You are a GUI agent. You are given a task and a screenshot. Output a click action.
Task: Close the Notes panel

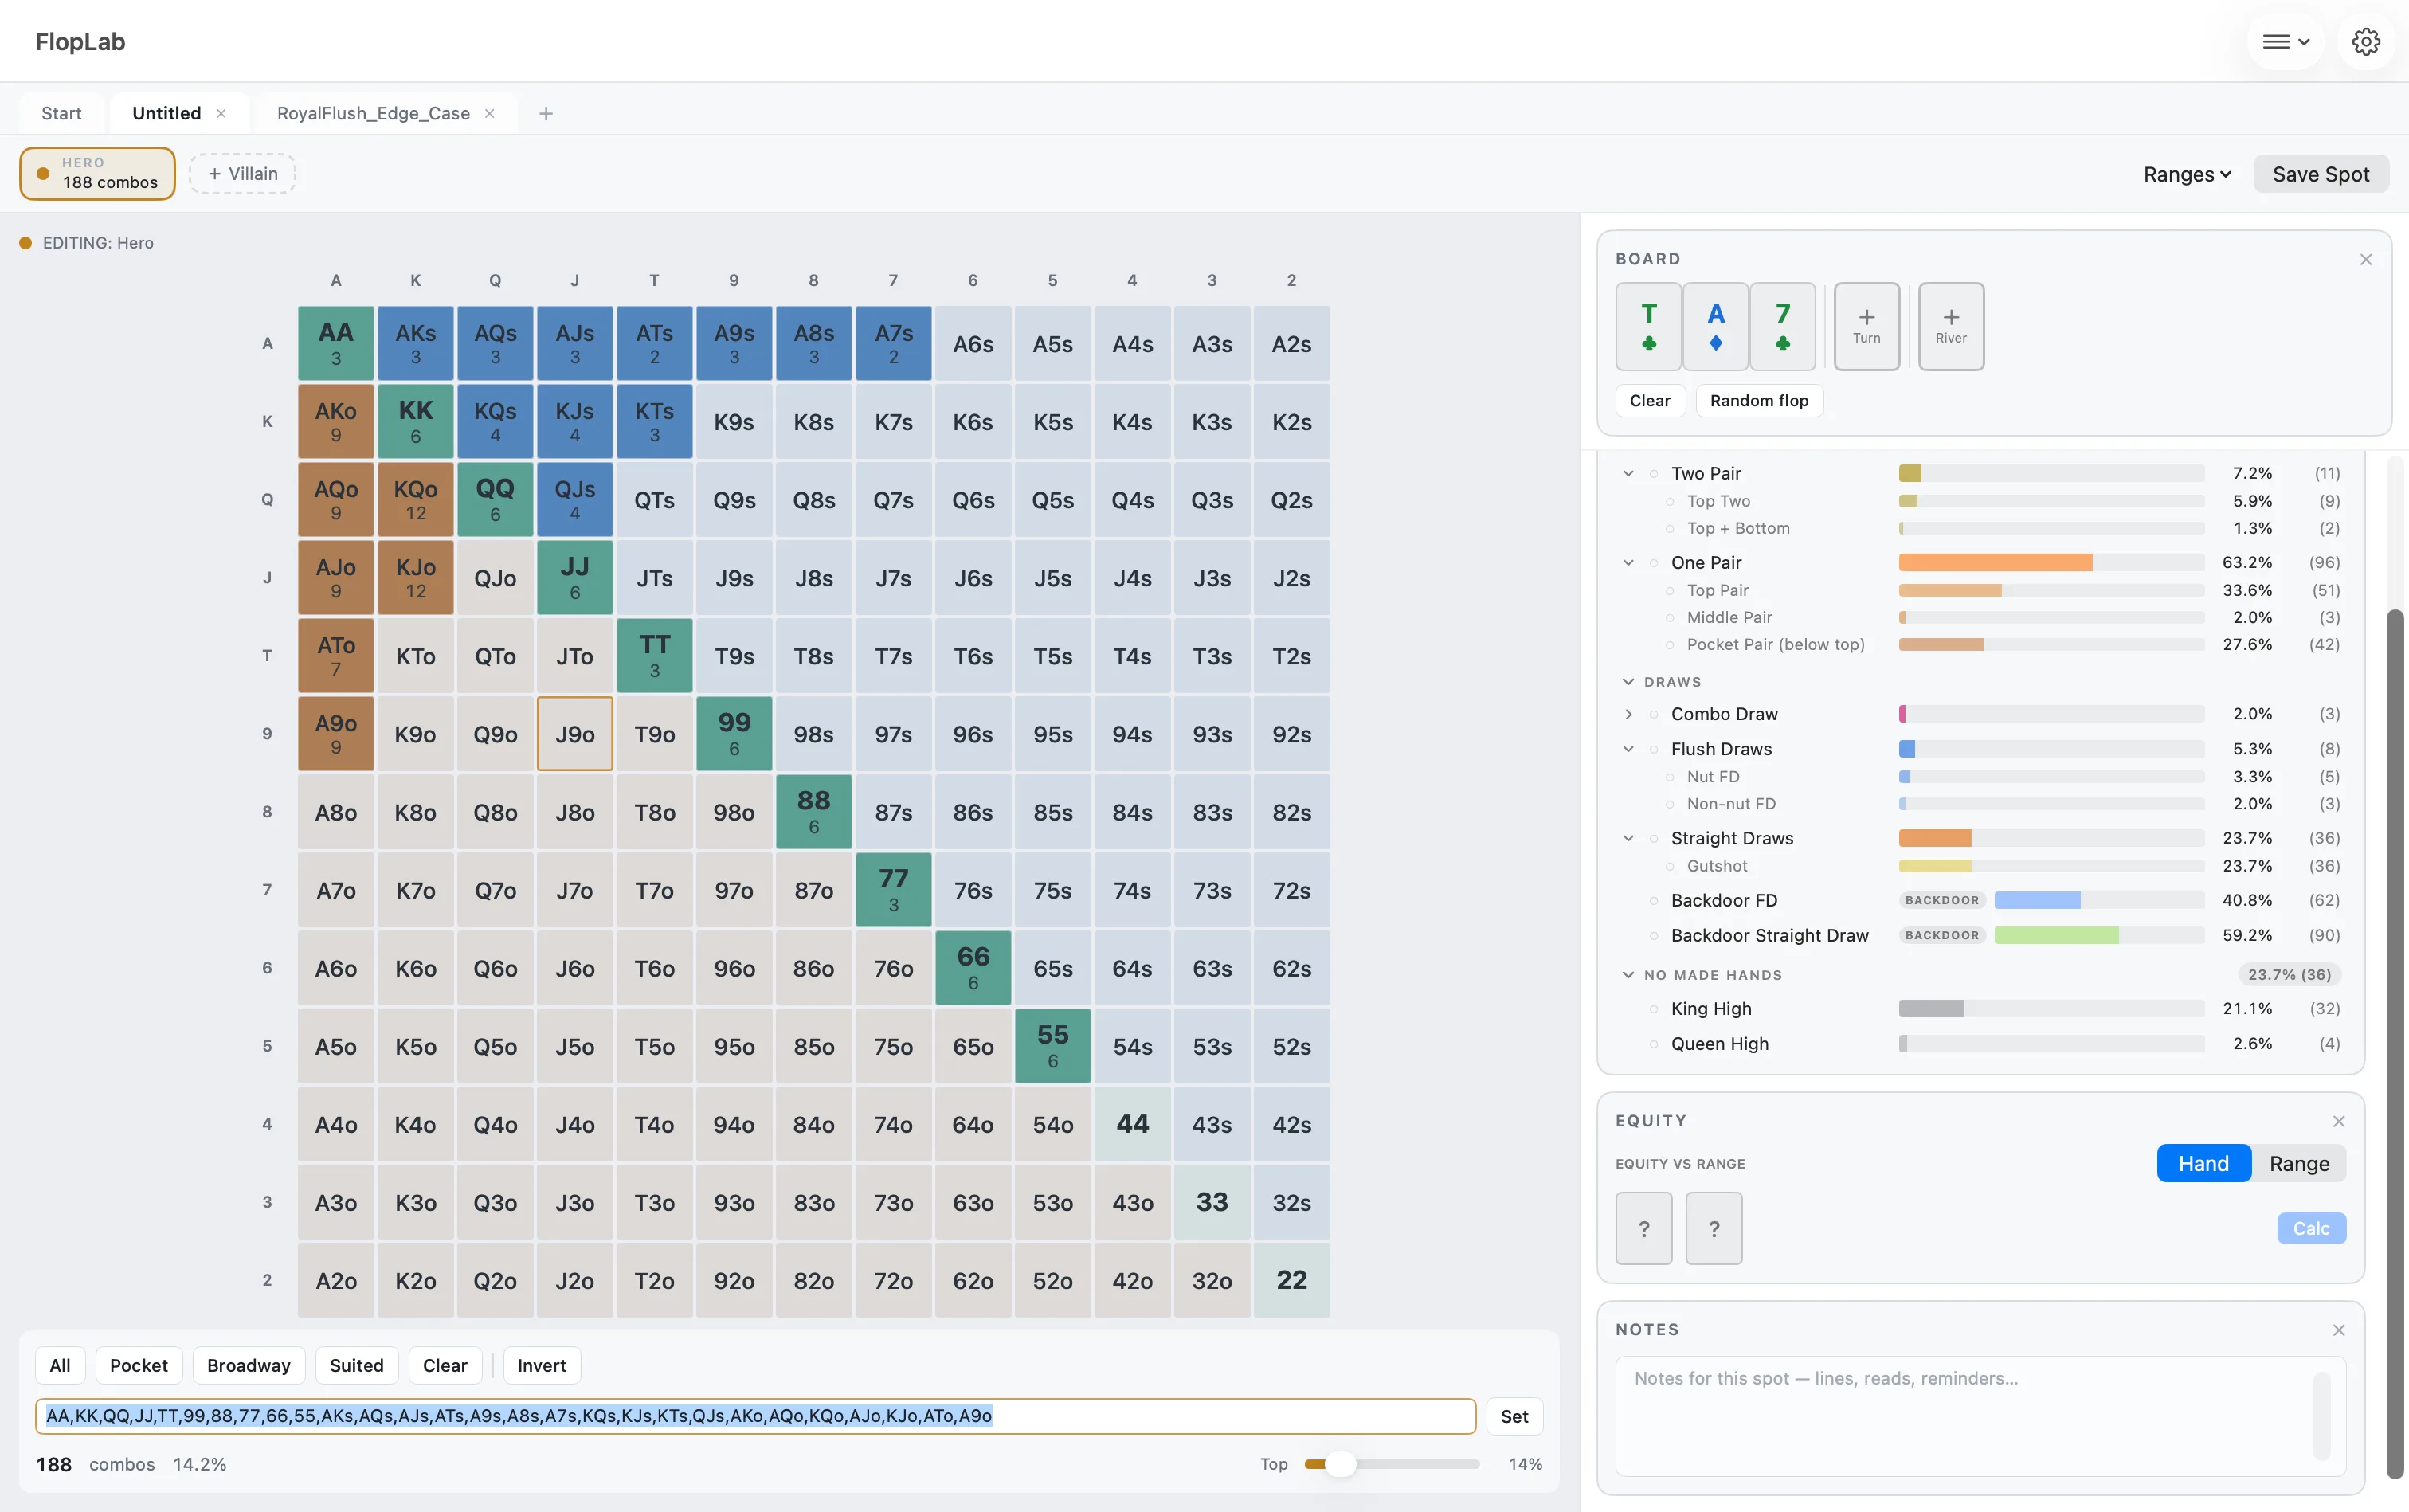[2338, 1330]
